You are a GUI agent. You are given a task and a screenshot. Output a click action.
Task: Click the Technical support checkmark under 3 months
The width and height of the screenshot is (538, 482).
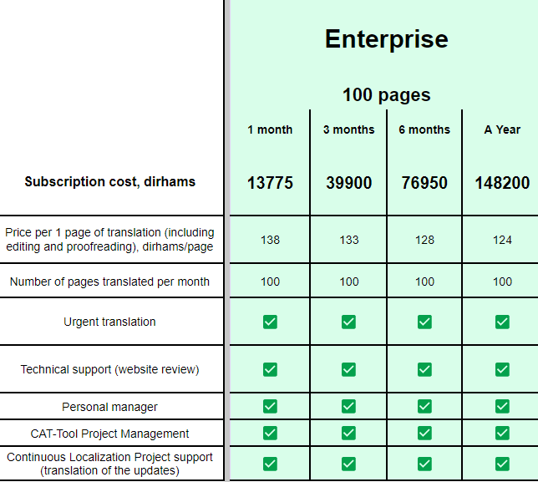click(348, 369)
